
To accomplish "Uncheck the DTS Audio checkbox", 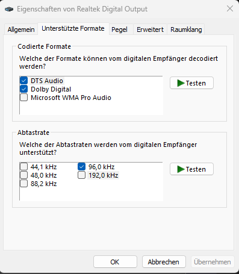I will tap(23, 81).
